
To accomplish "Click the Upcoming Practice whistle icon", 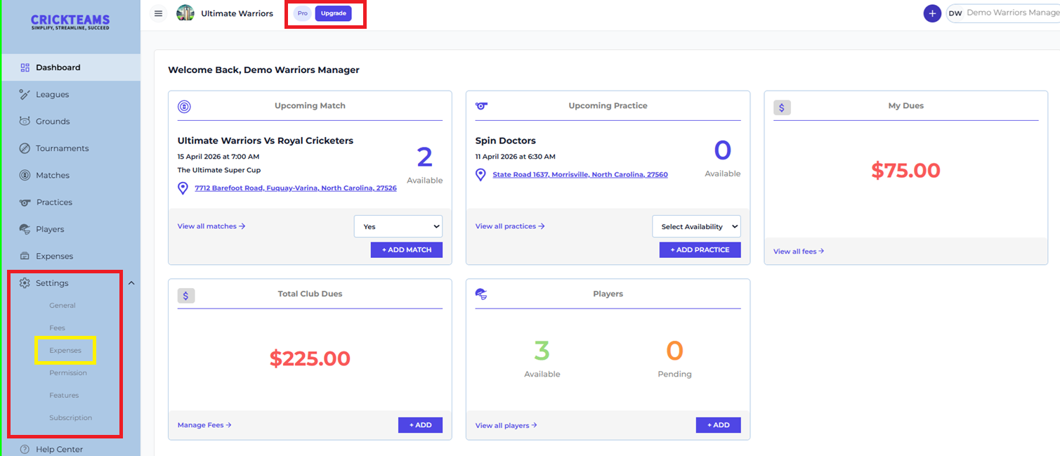I will tap(482, 106).
